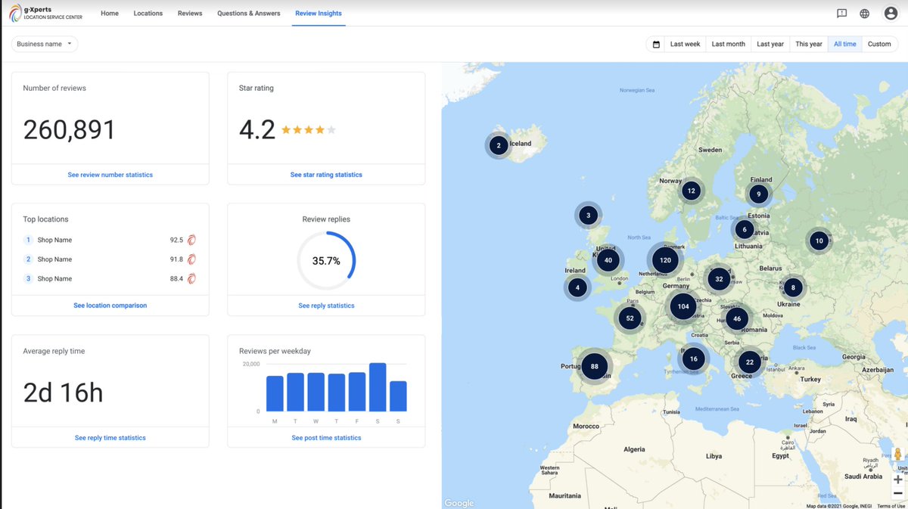Zoom out the map with minus
The width and height of the screenshot is (908, 509).
click(898, 493)
